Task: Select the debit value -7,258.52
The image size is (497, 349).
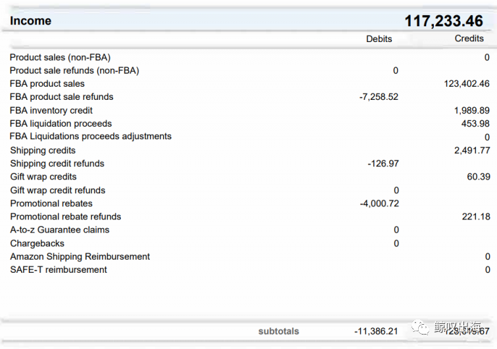Action: 379,97
